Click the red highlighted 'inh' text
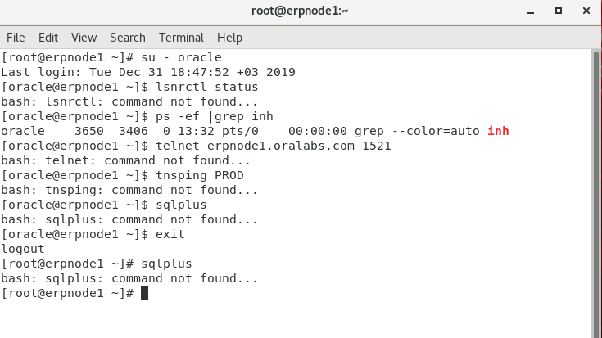This screenshot has width=602, height=338. pos(499,131)
